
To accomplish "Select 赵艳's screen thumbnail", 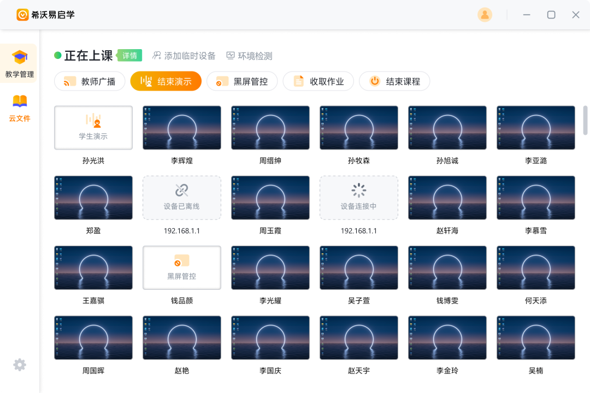I will (x=182, y=337).
